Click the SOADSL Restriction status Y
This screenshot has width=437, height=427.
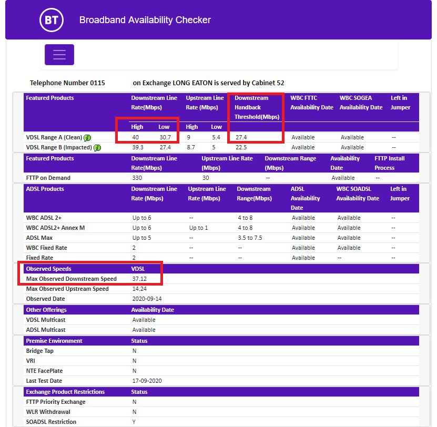click(x=133, y=421)
